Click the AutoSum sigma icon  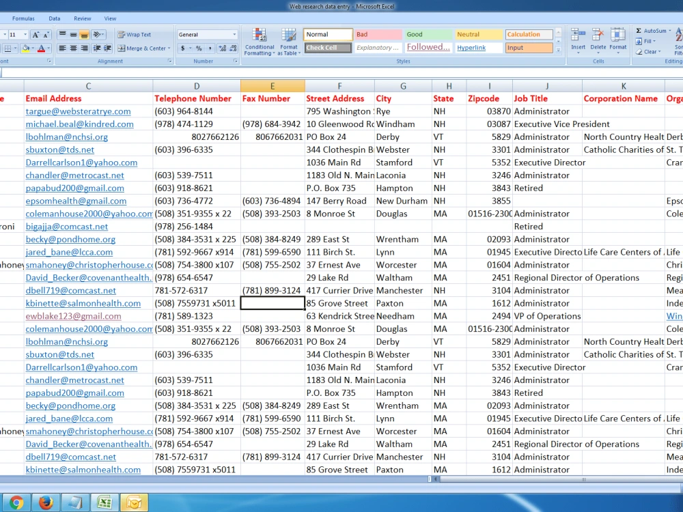pos(639,31)
